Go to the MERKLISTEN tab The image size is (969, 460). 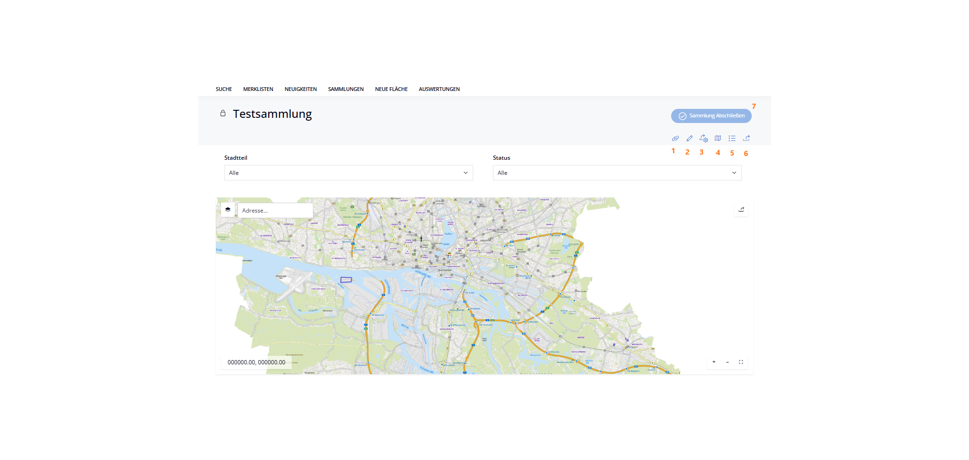coord(258,89)
